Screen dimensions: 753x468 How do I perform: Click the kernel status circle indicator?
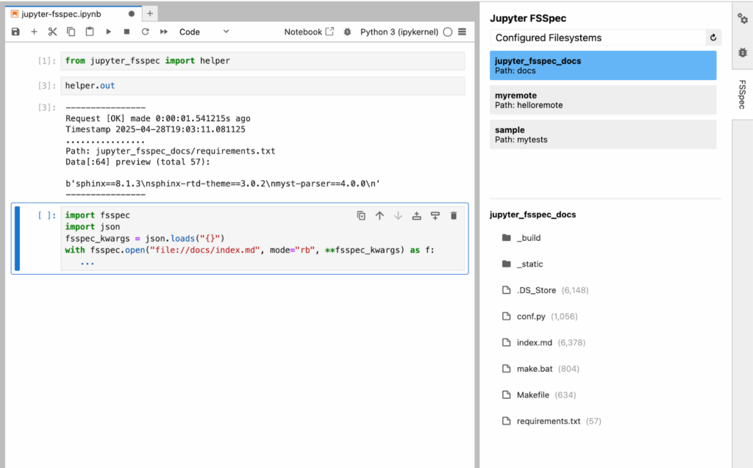448,32
